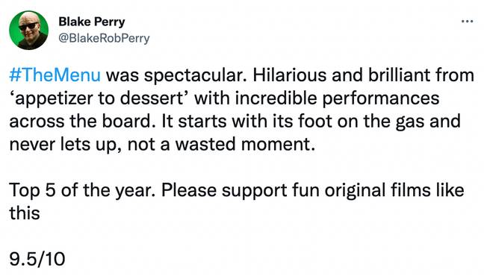Click Blake Perry's round profile avatar
The height and width of the screenshot is (276, 484).
28,30
